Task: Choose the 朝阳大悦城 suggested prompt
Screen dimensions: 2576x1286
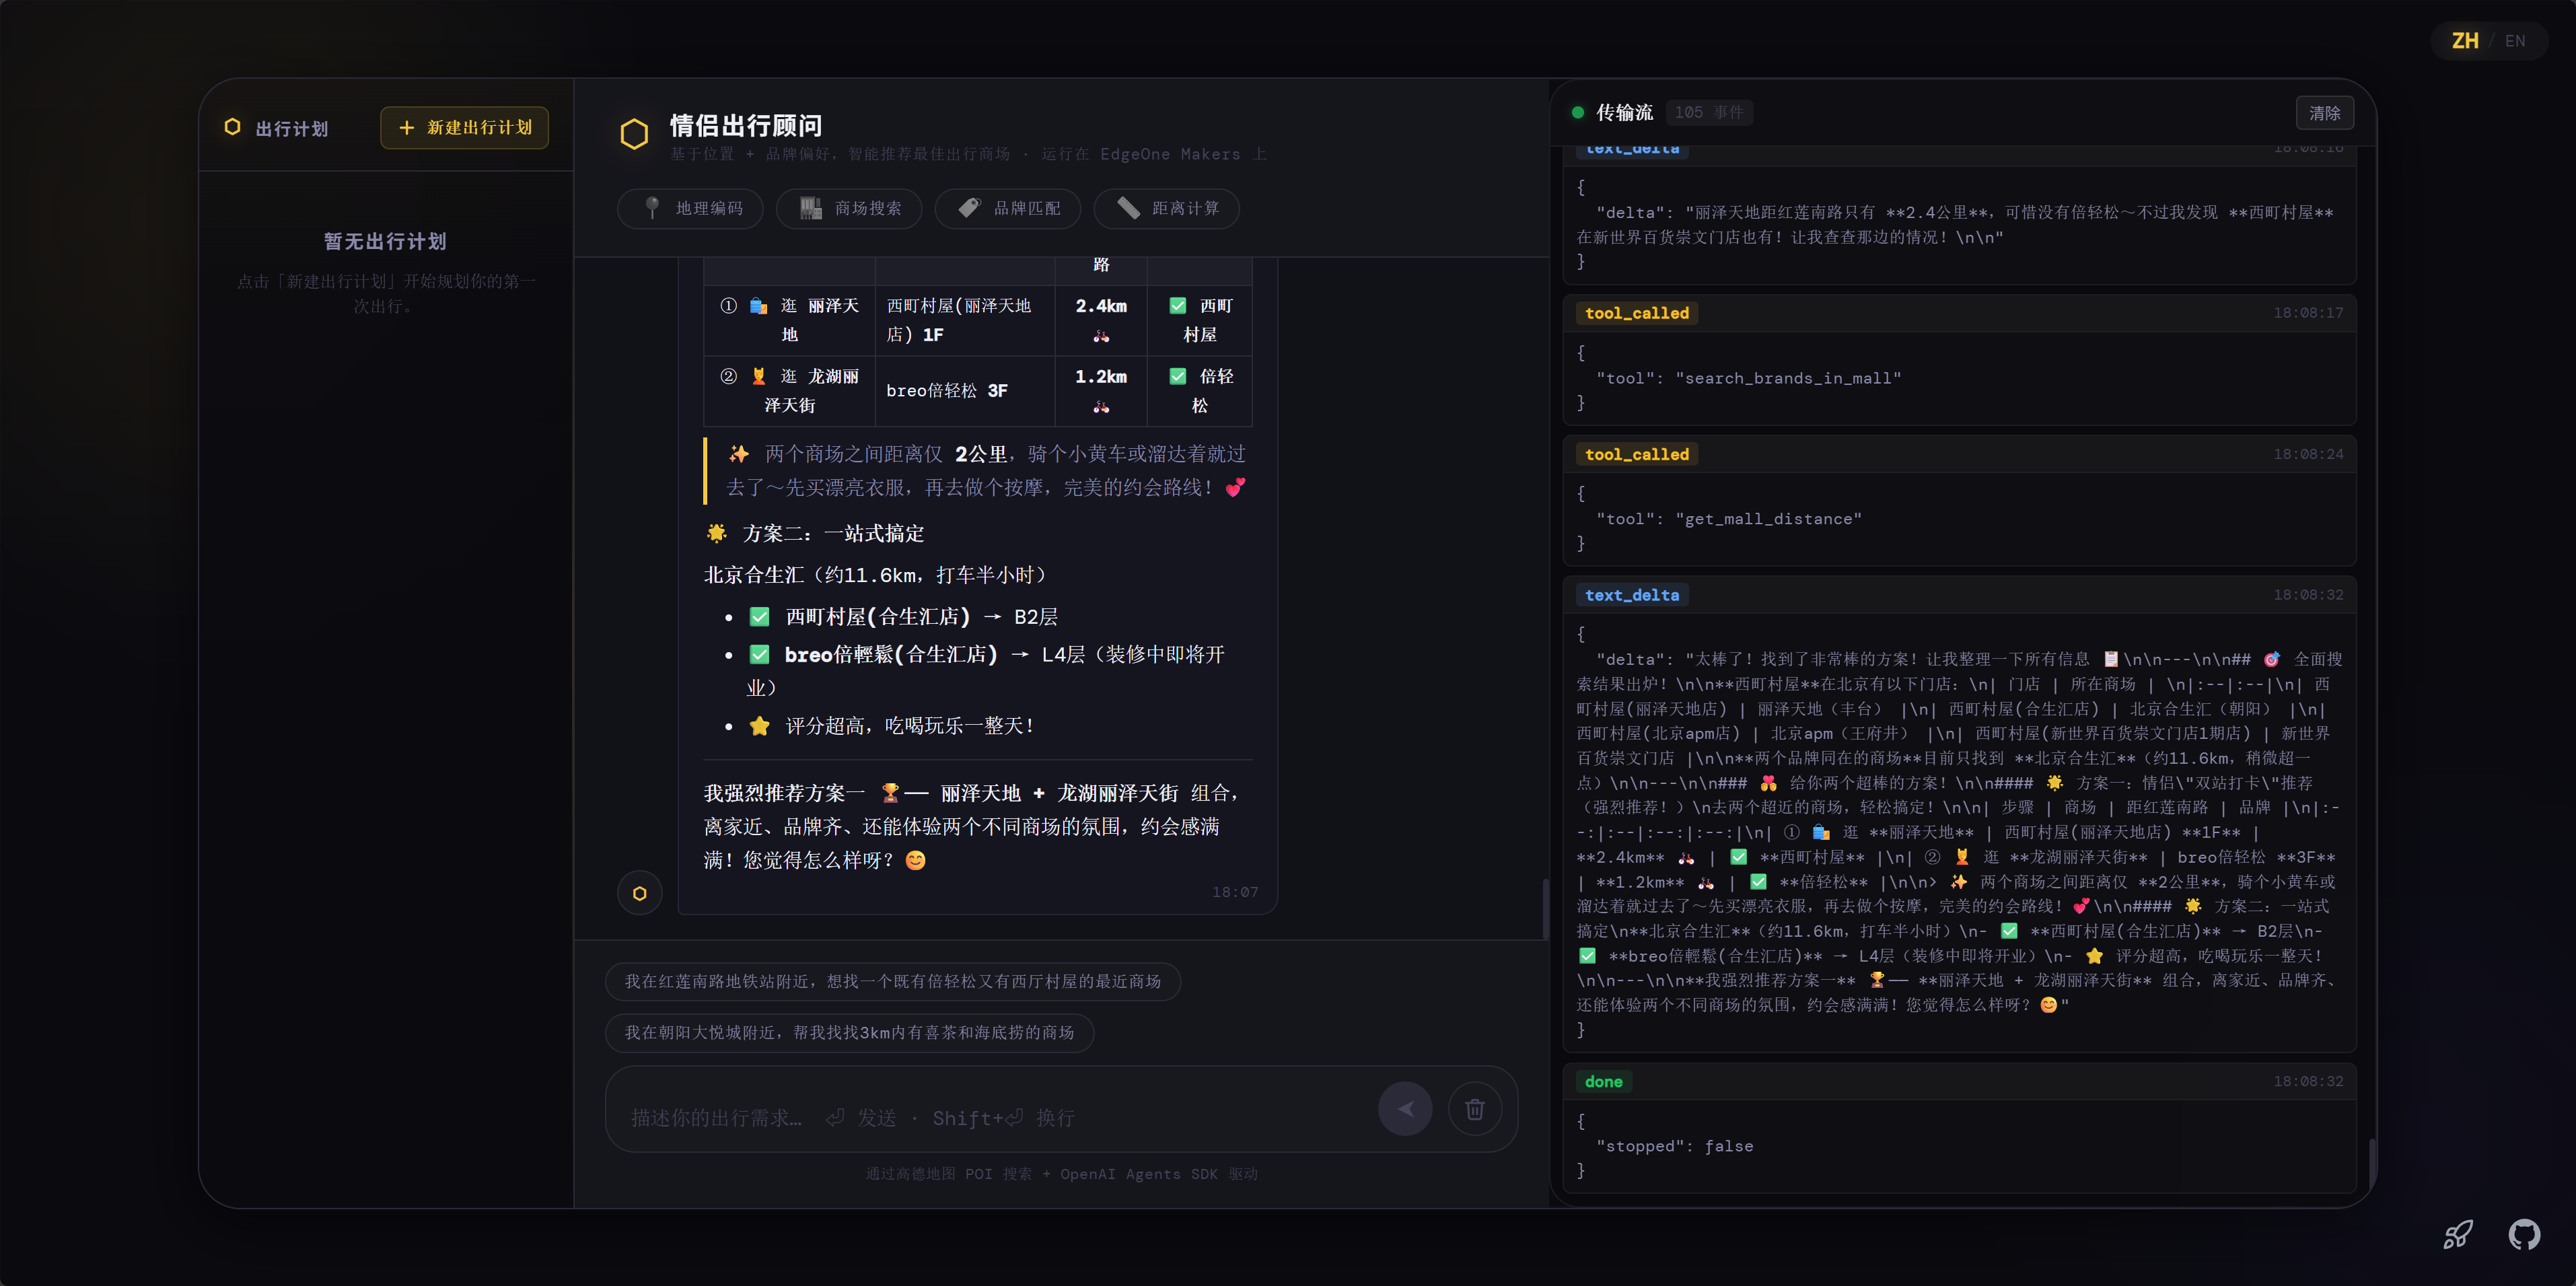Action: (x=849, y=1032)
